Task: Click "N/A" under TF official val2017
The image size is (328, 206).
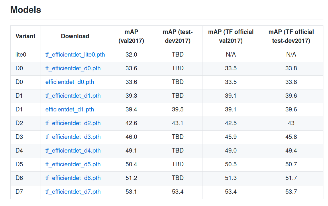Action: (x=231, y=55)
